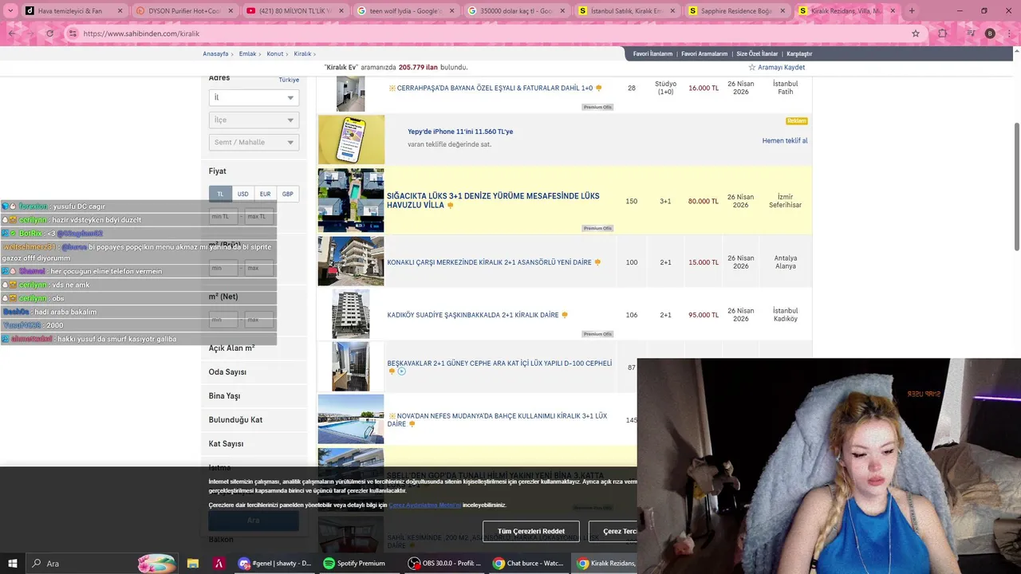Image resolution: width=1021 pixels, height=574 pixels.
Task: Click the favorite icon on the Nova'dan Nefes Mudanya listing
Action: [x=412, y=424]
